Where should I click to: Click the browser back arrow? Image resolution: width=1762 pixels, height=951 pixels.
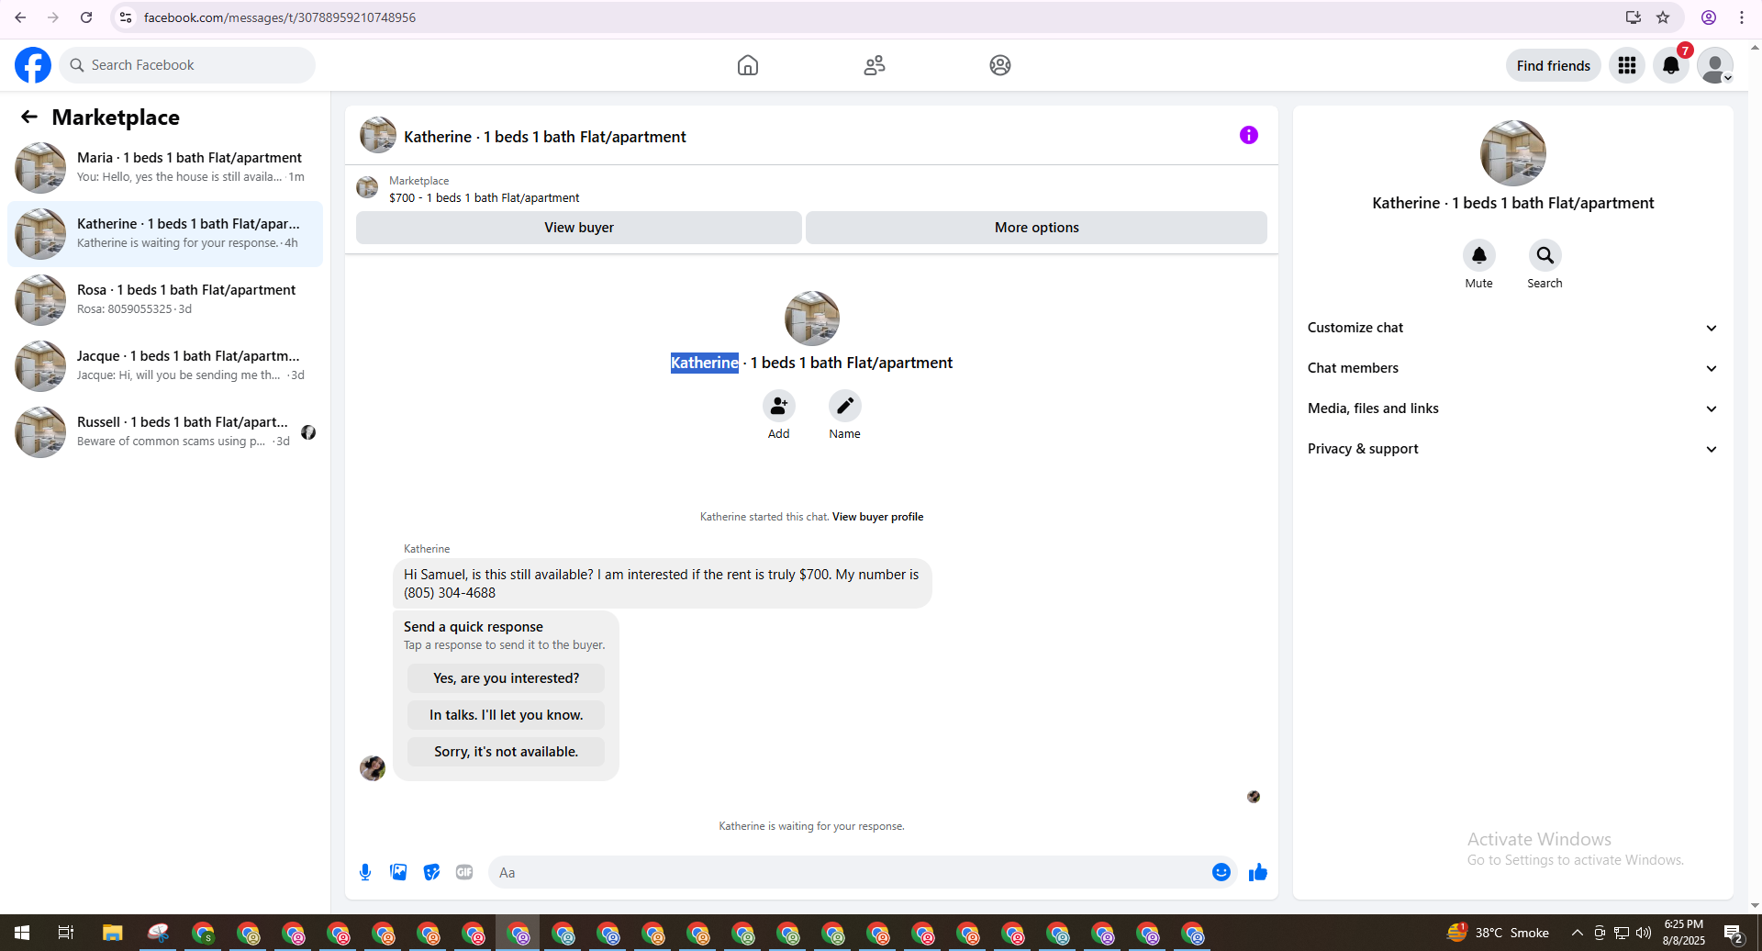20,17
